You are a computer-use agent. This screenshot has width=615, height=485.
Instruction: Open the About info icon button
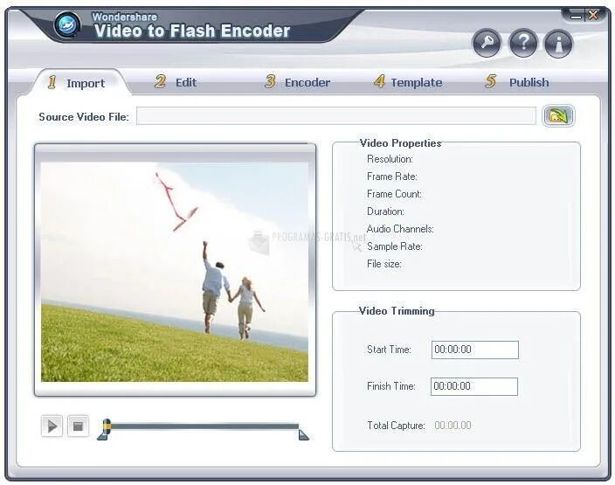(x=558, y=43)
